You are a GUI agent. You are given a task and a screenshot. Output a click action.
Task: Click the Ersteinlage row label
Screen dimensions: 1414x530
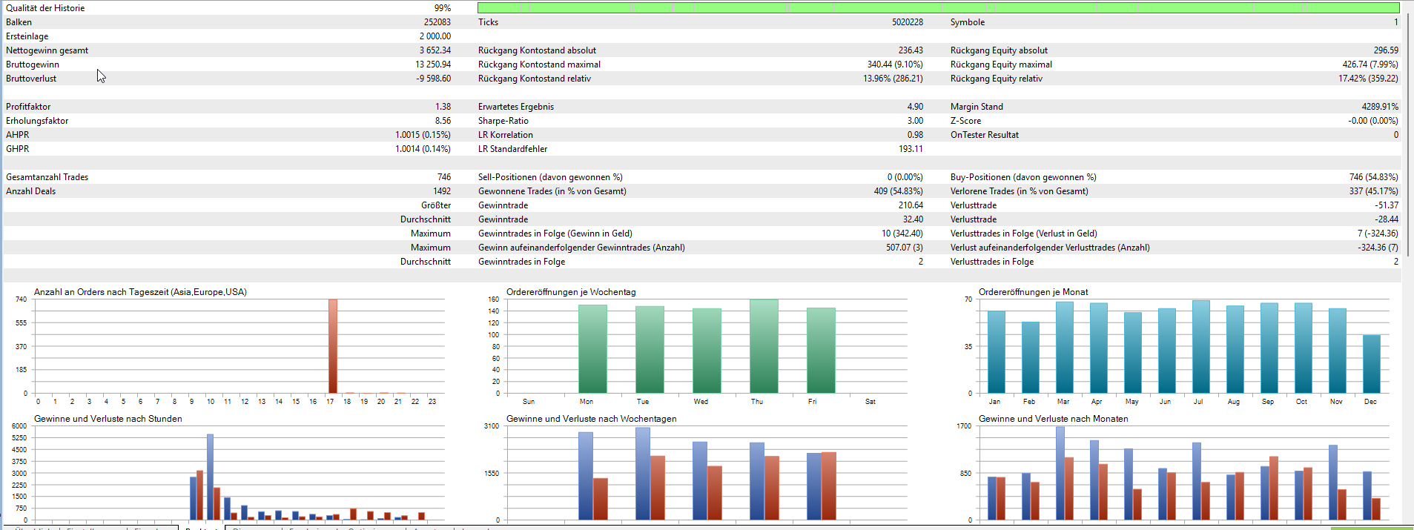[27, 36]
